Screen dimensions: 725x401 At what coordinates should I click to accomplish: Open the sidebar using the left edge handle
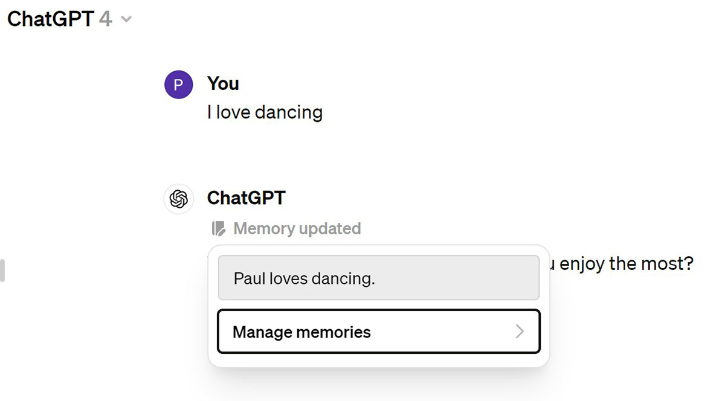(x=2, y=270)
